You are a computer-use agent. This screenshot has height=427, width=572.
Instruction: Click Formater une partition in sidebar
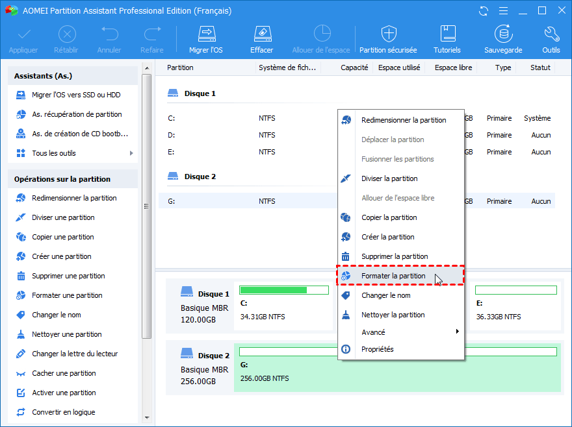[73, 295]
